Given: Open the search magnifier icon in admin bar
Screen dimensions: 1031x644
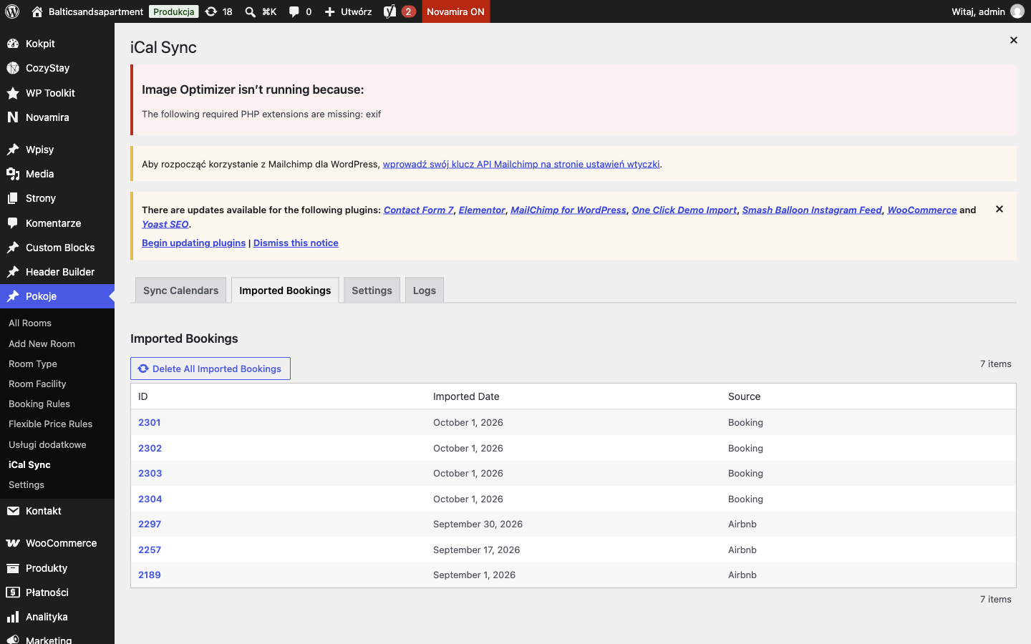Looking at the screenshot, I should click(251, 11).
